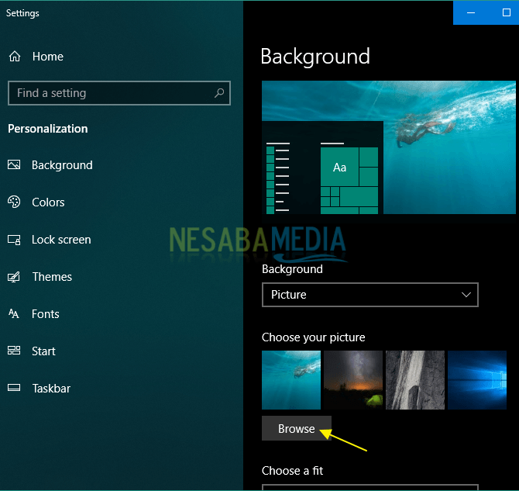
Task: Click the Colors palette icon
Action: (14, 202)
